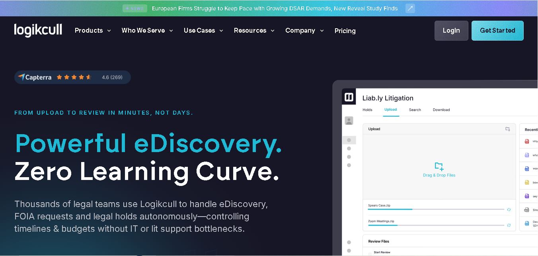The image size is (538, 256).
Task: Open the European Firms DSAR news headline
Action: point(275,8)
